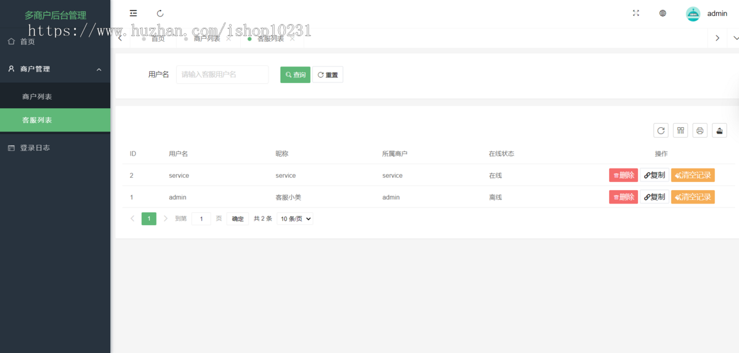Collapse the sidebar with the menu fold icon

(134, 13)
